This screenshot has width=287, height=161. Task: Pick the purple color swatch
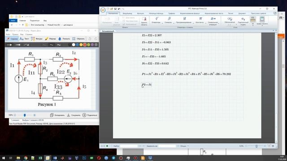[x=92, y=45]
